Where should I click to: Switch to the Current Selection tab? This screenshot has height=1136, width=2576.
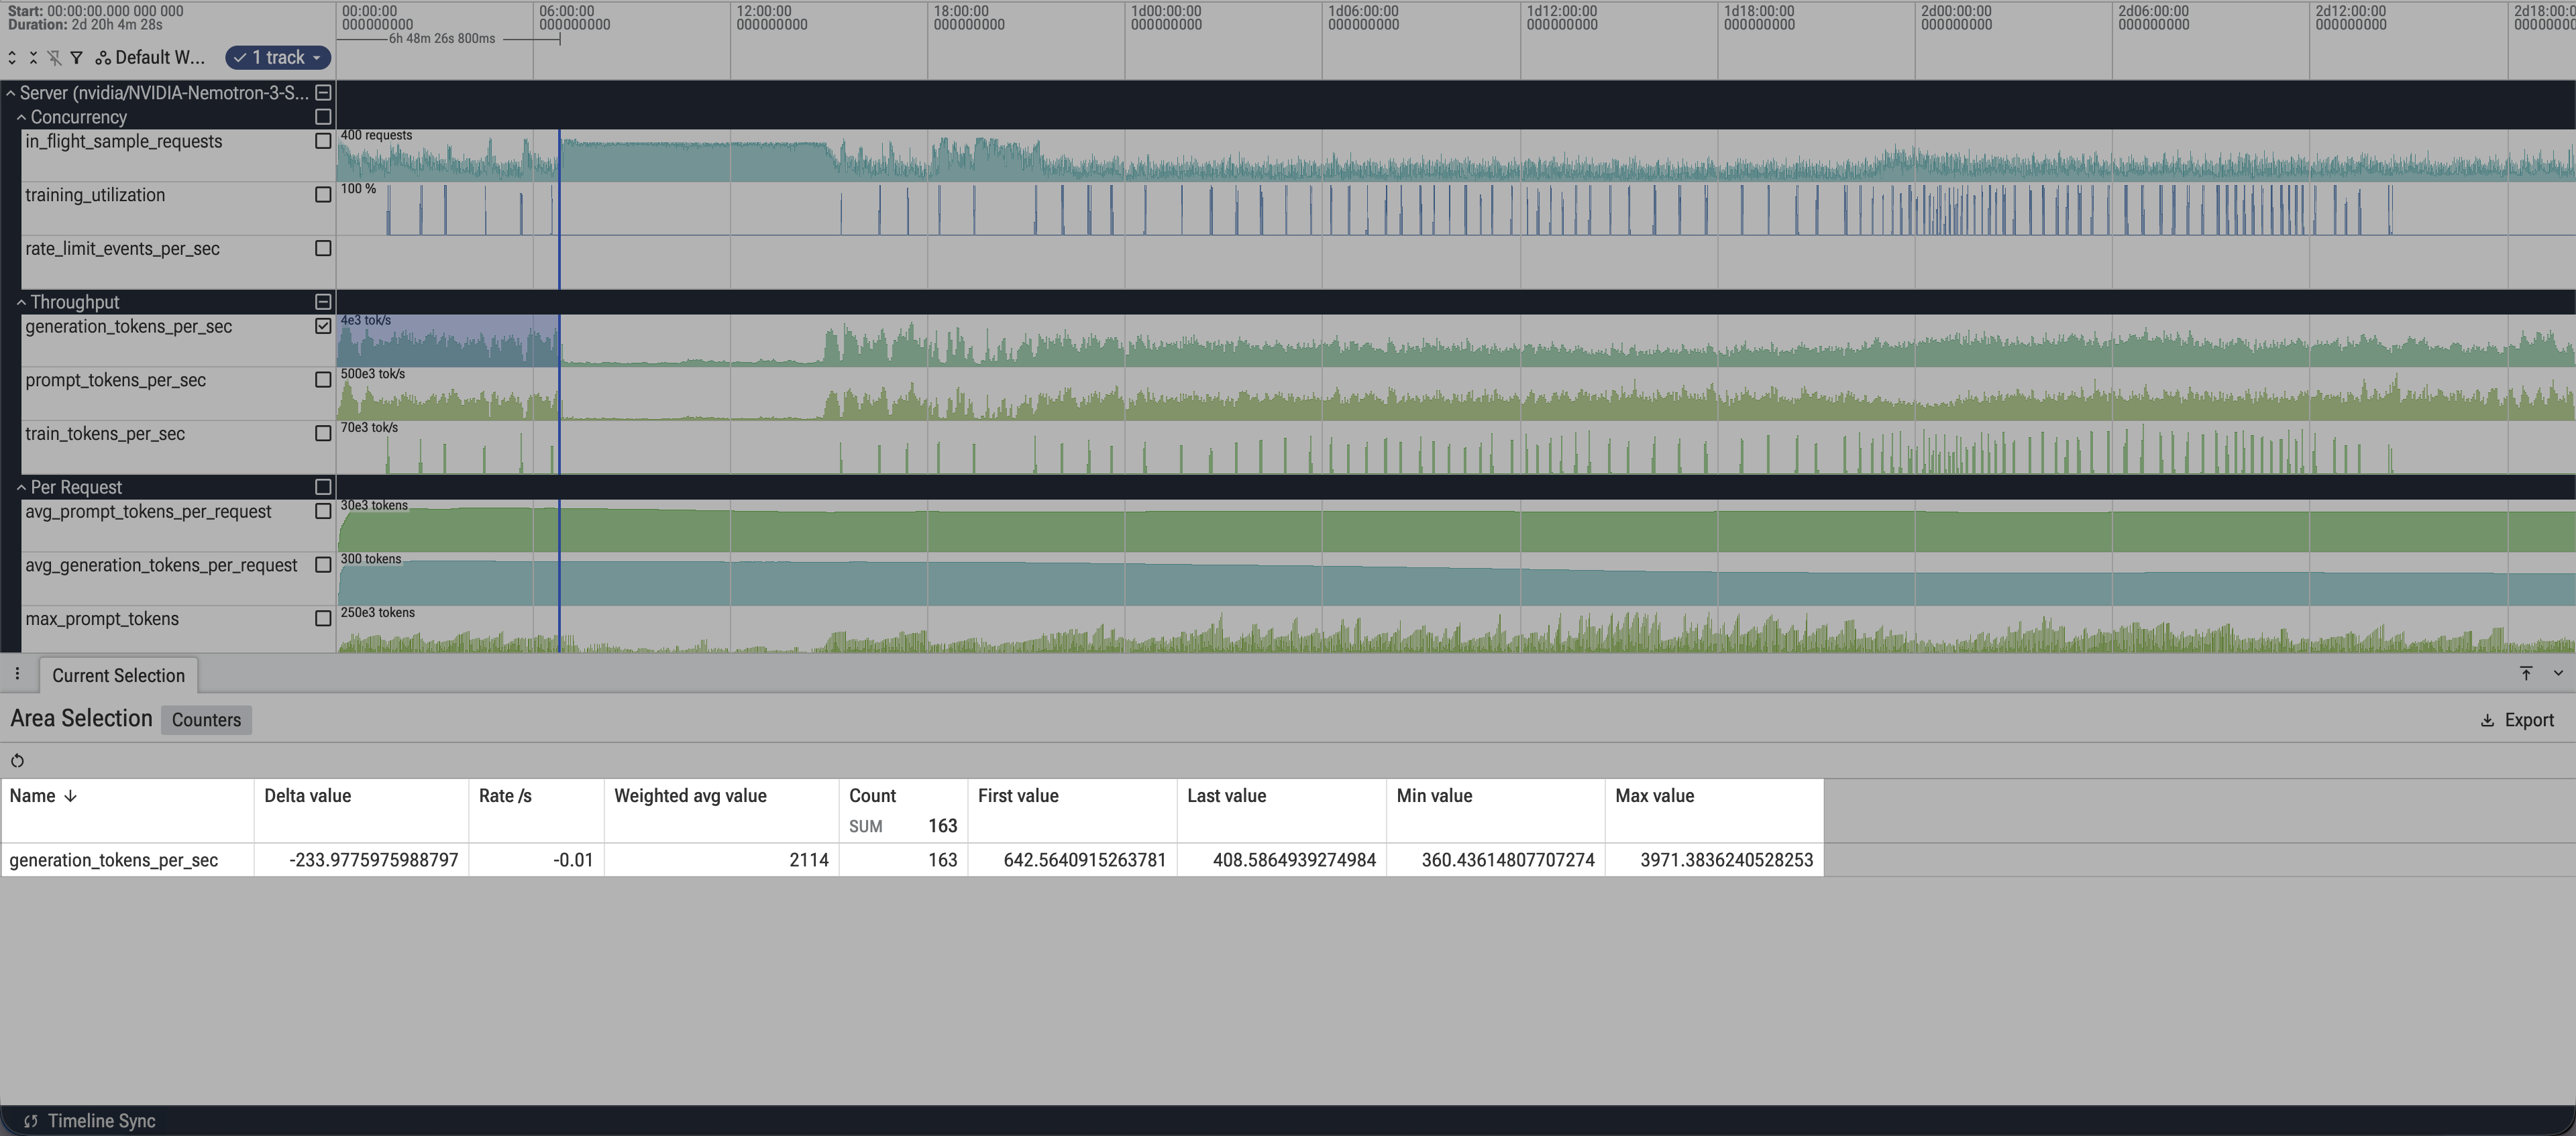point(118,675)
